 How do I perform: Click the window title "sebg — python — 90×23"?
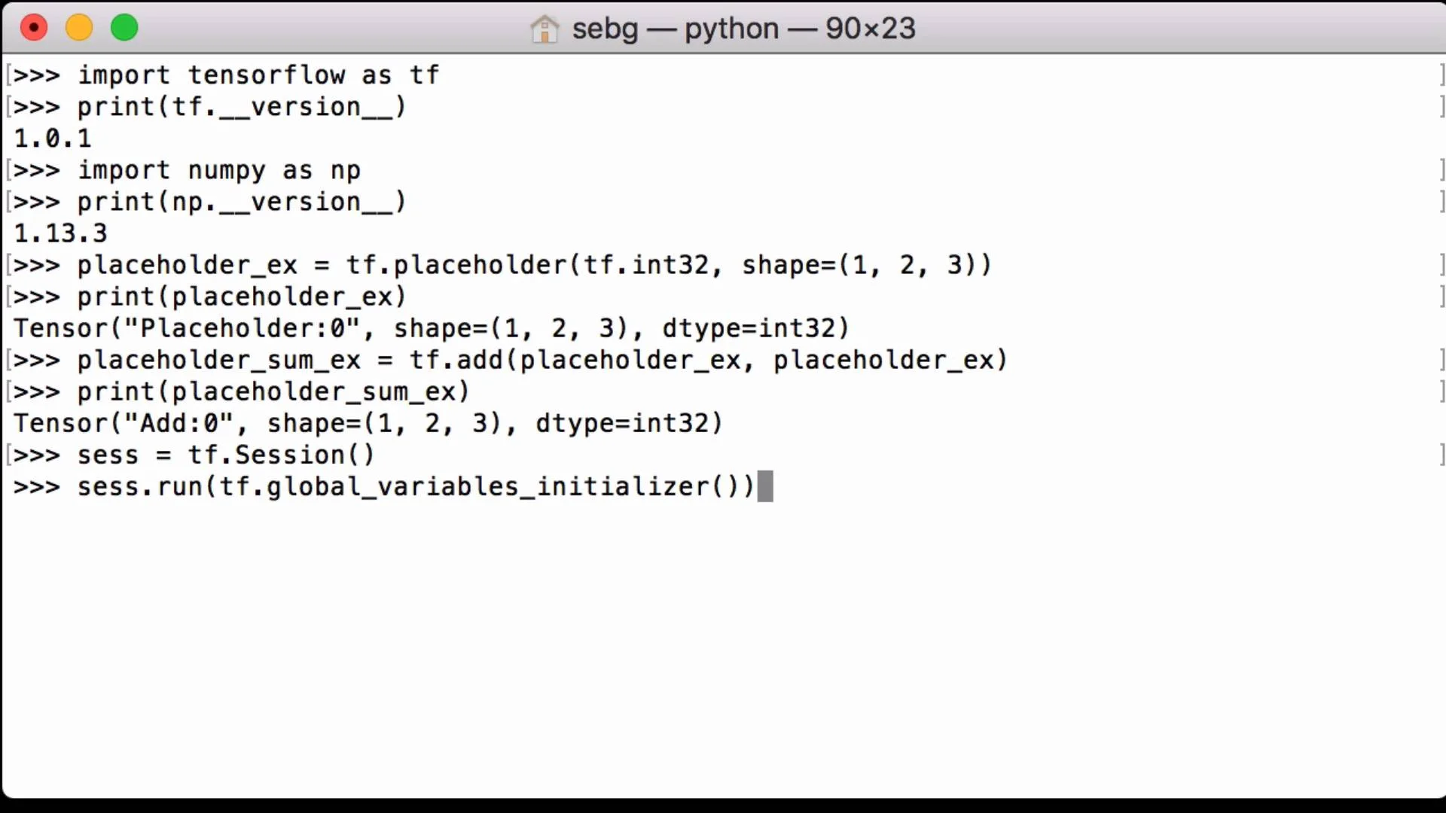743,29
